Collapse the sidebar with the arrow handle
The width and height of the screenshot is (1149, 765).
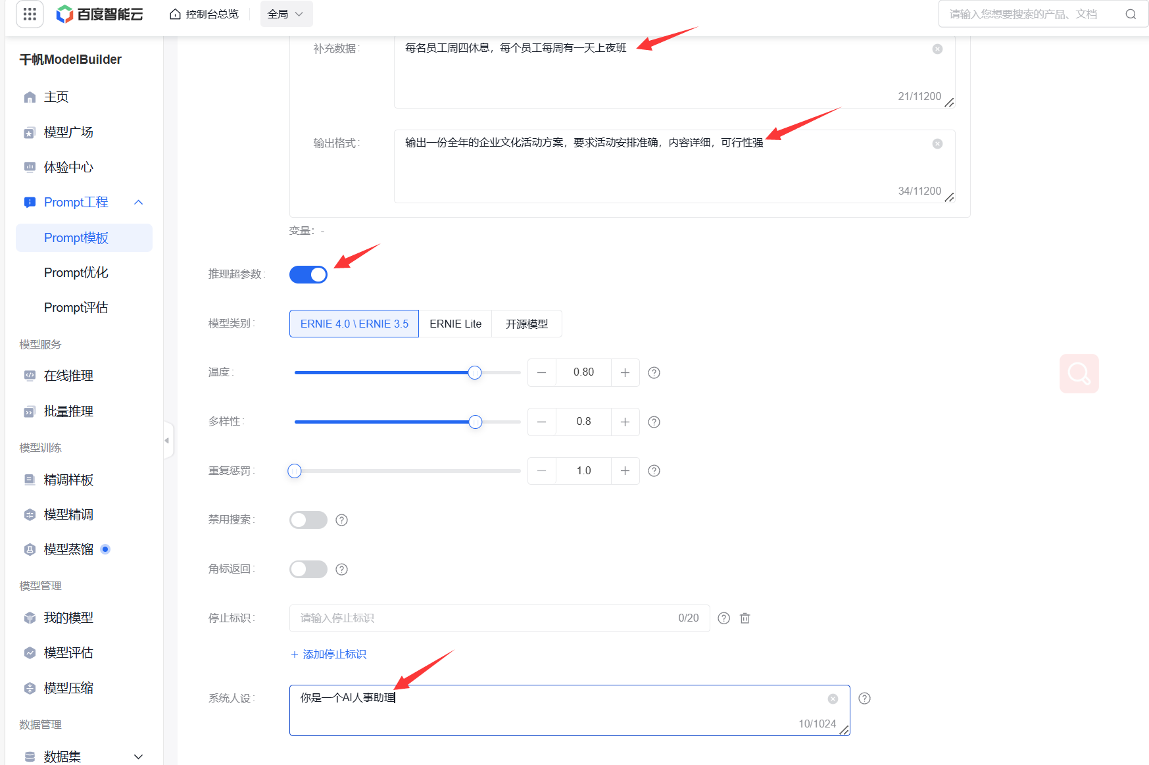(168, 440)
